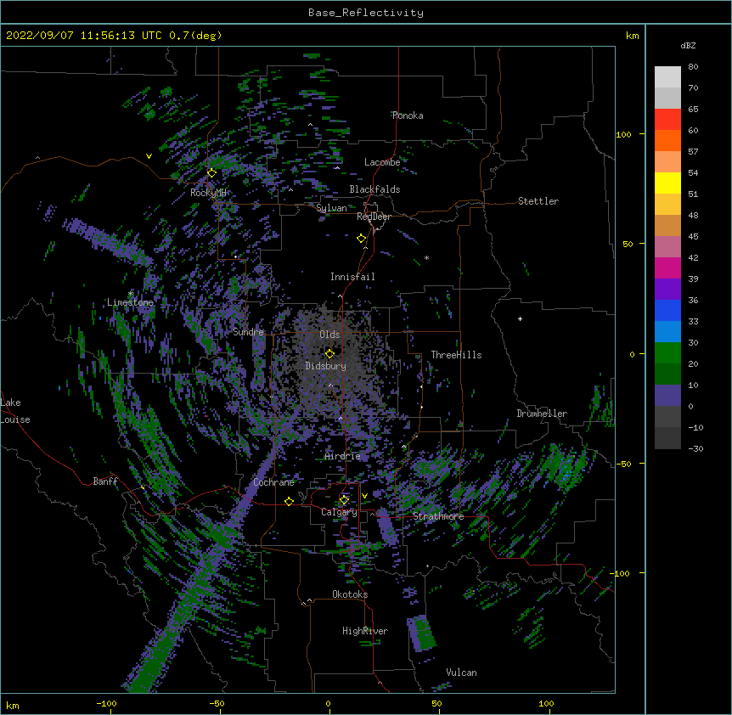732x715 pixels.
Task: Click the -50 tick on right axis
Action: pyautogui.click(x=624, y=464)
